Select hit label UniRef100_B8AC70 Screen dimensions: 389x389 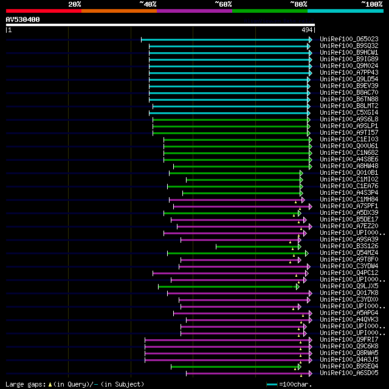[349, 92]
